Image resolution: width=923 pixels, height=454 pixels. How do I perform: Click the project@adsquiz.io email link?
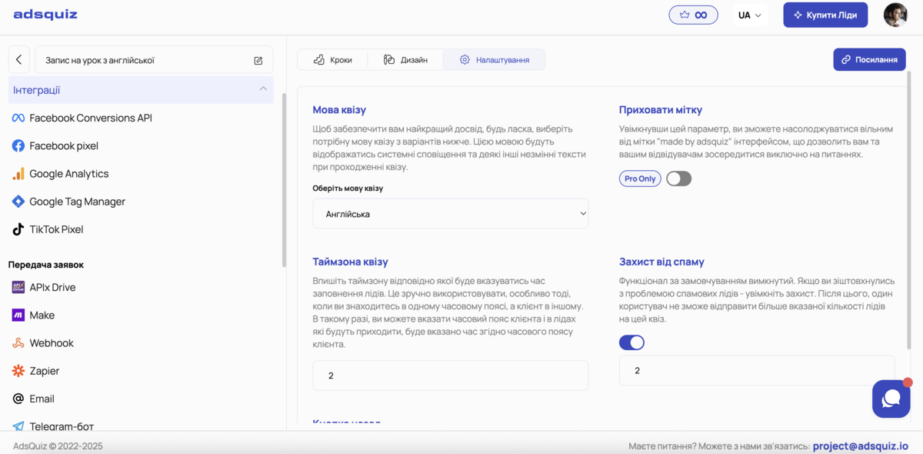[861, 446]
